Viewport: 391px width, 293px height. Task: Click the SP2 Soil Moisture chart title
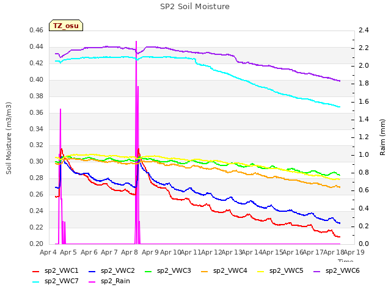coord(195,7)
